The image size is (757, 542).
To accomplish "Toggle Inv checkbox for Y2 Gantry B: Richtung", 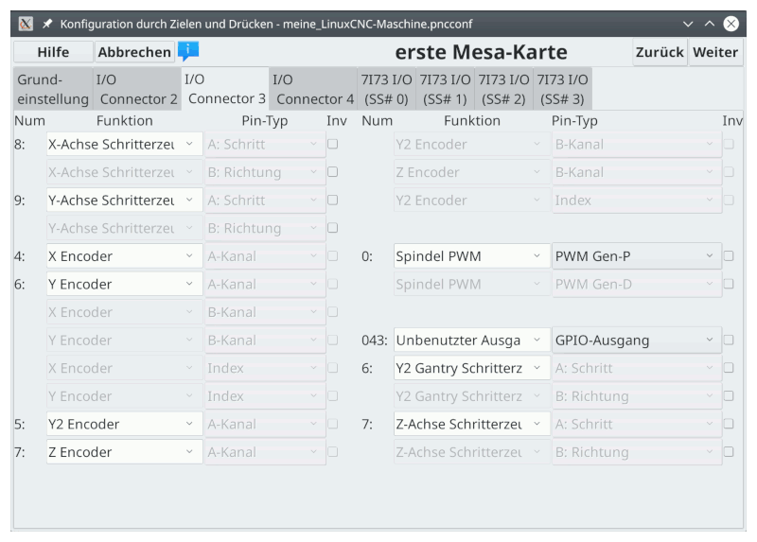I will 729,395.
